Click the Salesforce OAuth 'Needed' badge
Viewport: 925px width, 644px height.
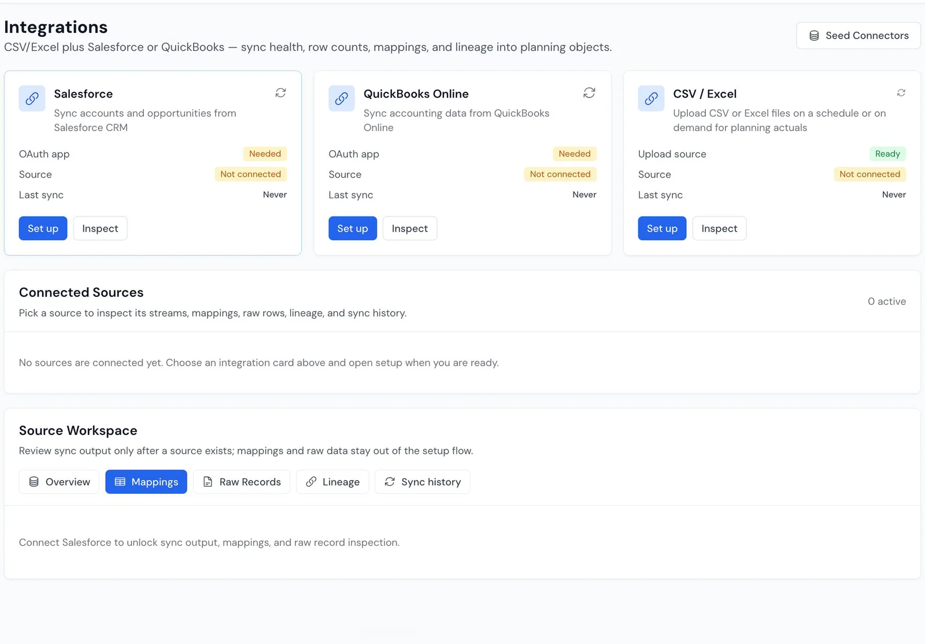[265, 154]
